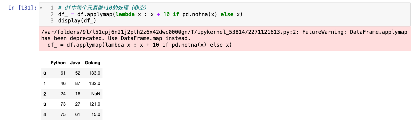417x123 pixels.
Task: Select row index 4 in the table
Action: (x=45, y=115)
